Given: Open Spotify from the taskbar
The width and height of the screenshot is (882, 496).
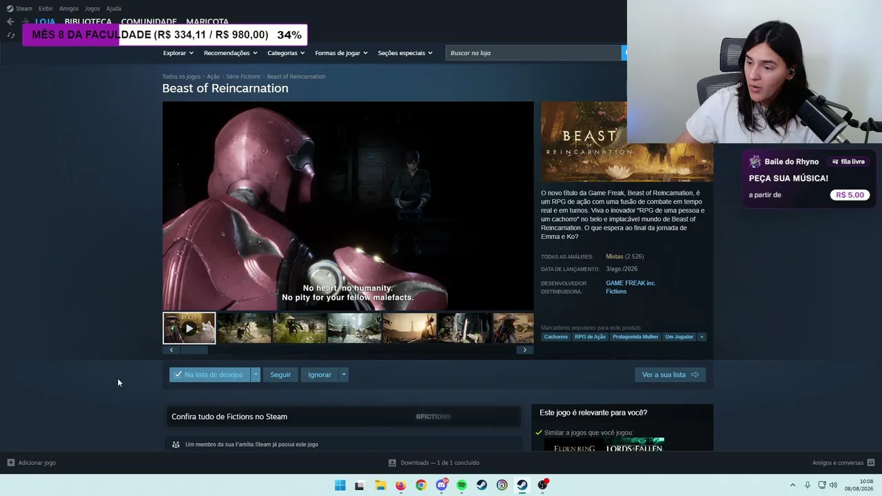Looking at the screenshot, I should (462, 485).
